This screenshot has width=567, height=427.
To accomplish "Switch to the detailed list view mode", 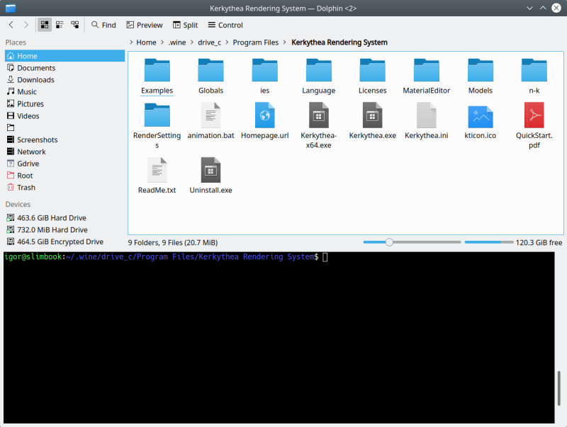I will 60,24.
